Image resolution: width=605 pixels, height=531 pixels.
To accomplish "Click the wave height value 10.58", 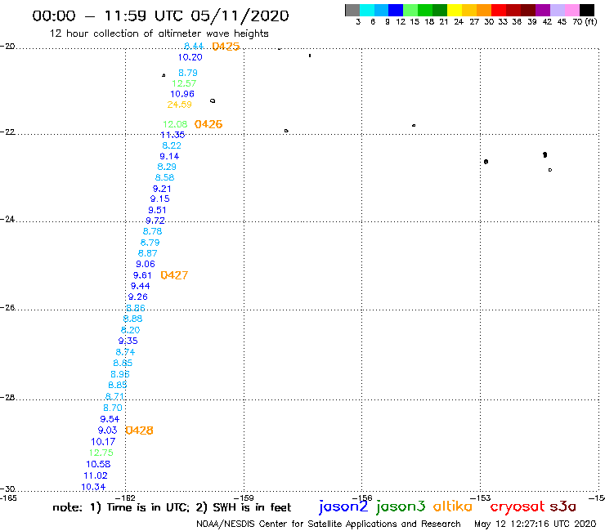I will pyautogui.click(x=98, y=464).
